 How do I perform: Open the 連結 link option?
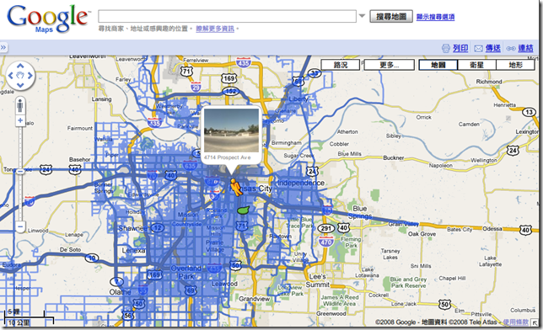(525, 48)
